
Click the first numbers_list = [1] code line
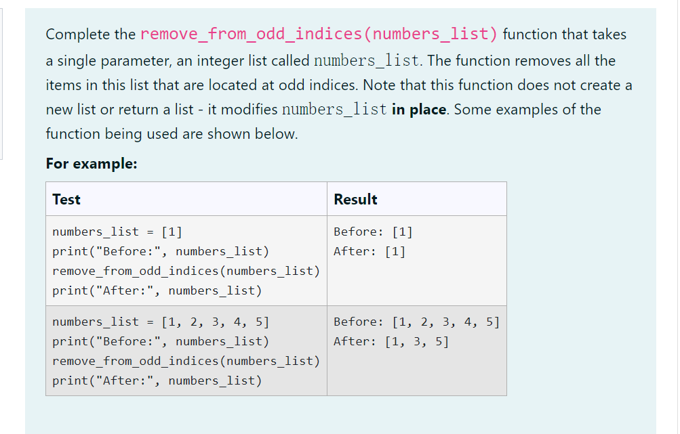(116, 231)
